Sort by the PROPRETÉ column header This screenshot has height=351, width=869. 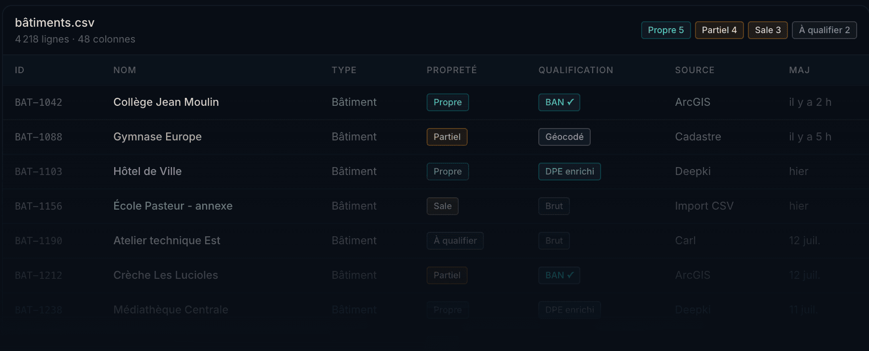pos(452,70)
